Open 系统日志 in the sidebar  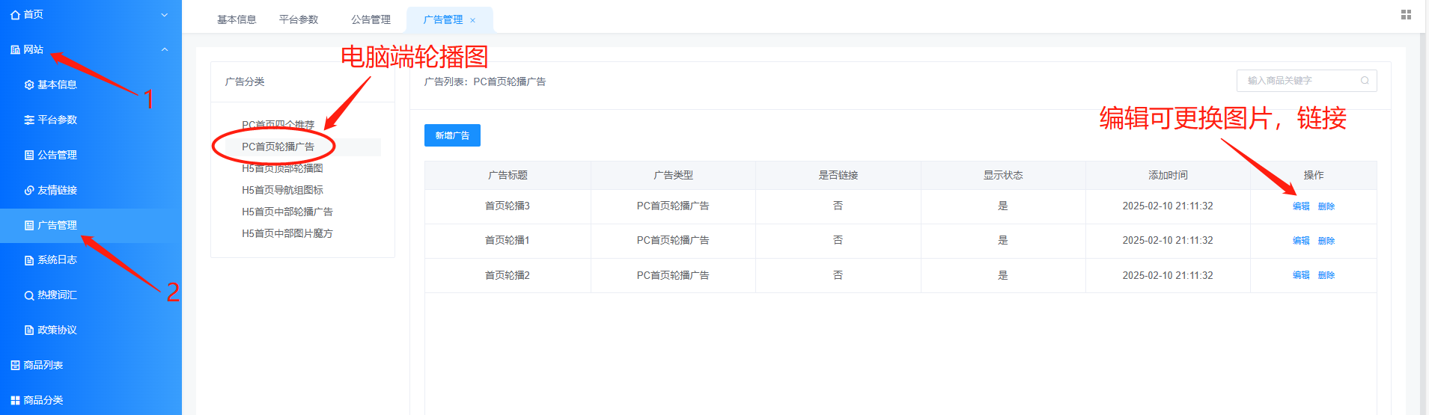pyautogui.click(x=57, y=260)
